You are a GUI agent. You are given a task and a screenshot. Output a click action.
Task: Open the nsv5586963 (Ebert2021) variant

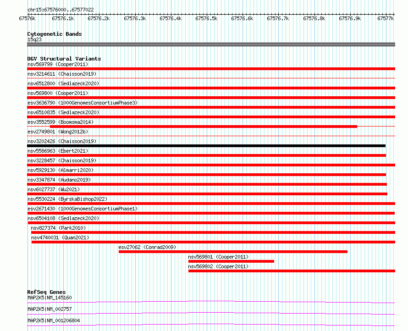(58, 151)
